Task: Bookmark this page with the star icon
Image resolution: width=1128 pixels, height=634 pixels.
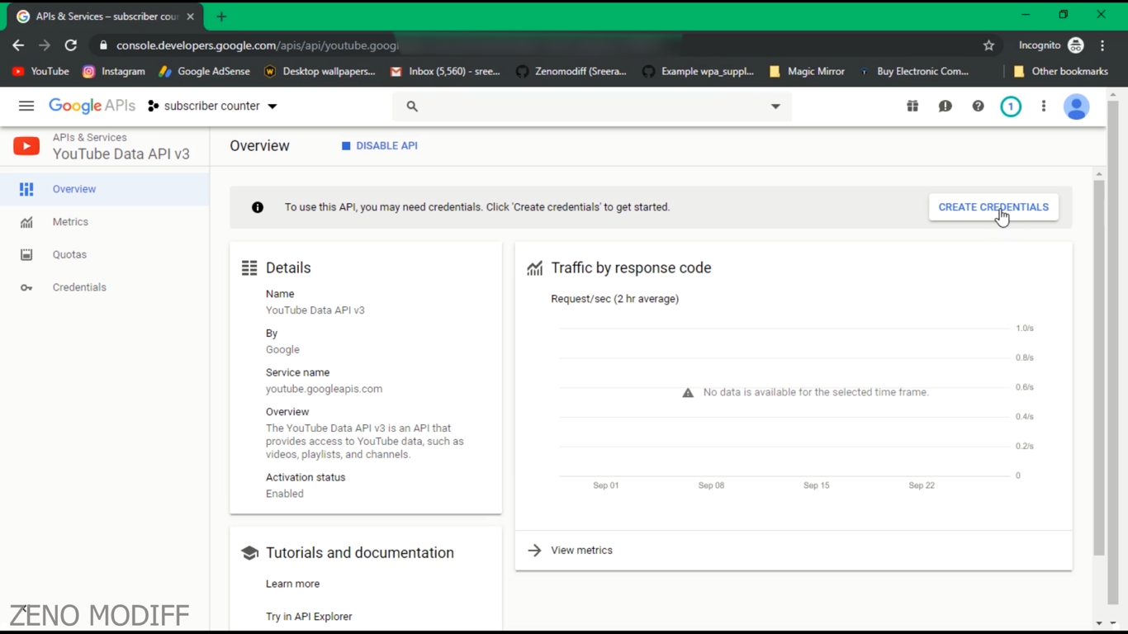Action: coord(988,45)
